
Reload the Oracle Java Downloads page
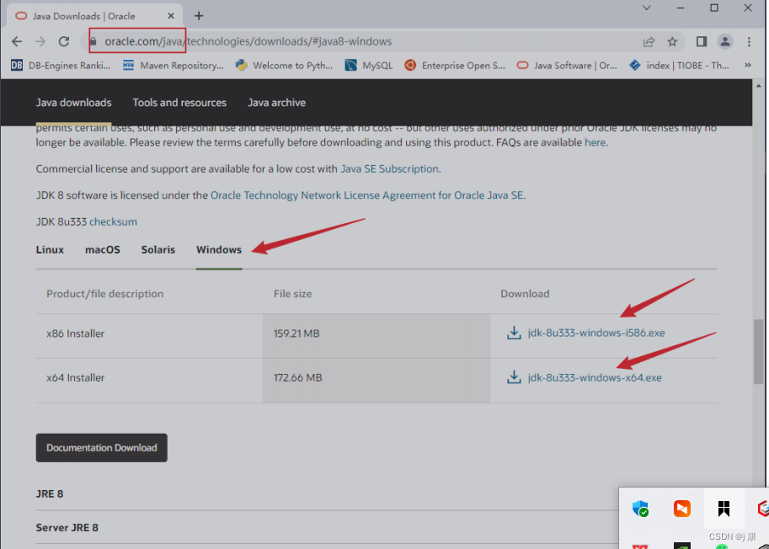coord(64,41)
